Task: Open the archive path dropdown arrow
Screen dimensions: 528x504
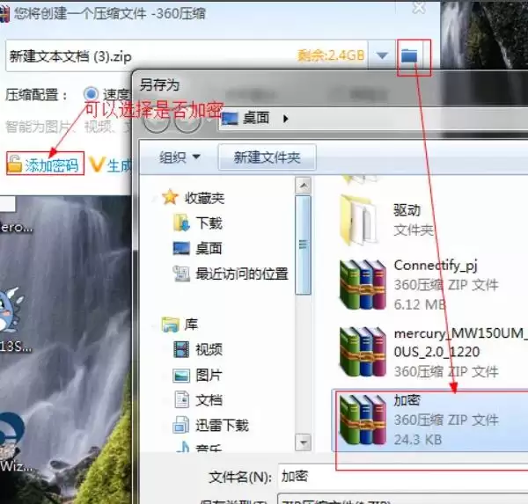Action: pyautogui.click(x=382, y=55)
